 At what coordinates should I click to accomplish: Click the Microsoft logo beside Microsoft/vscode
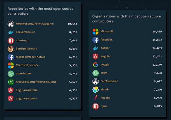pos(11,65)
